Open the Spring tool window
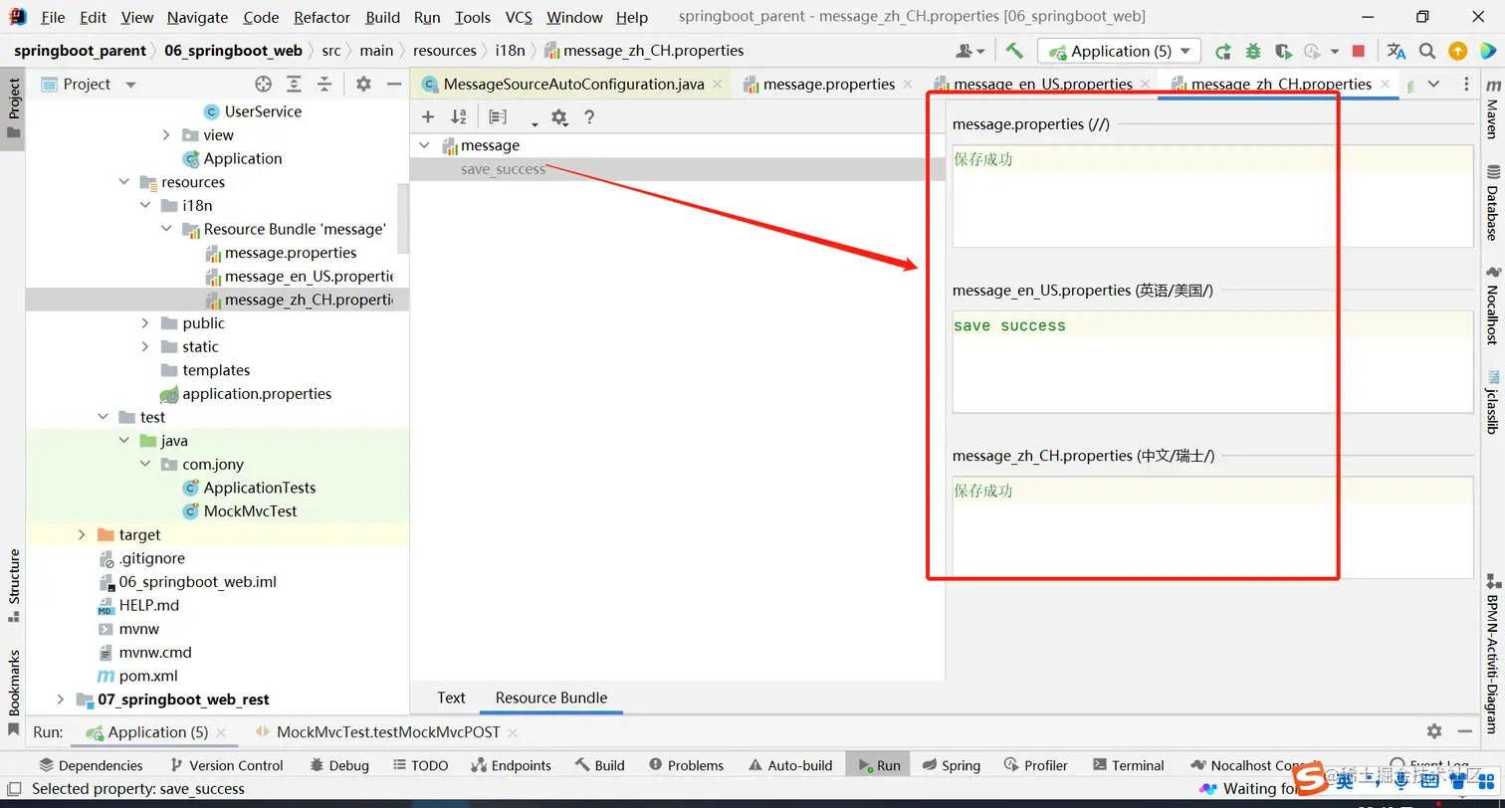Viewport: 1505px width, 808px height. click(951, 765)
